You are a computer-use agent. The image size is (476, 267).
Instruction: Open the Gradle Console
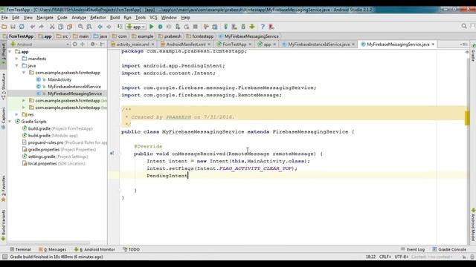[449, 249]
